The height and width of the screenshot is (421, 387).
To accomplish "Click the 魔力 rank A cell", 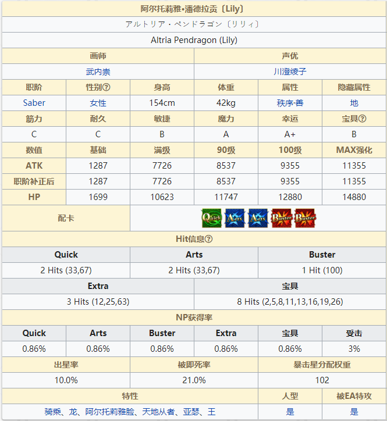I will click(226, 134).
